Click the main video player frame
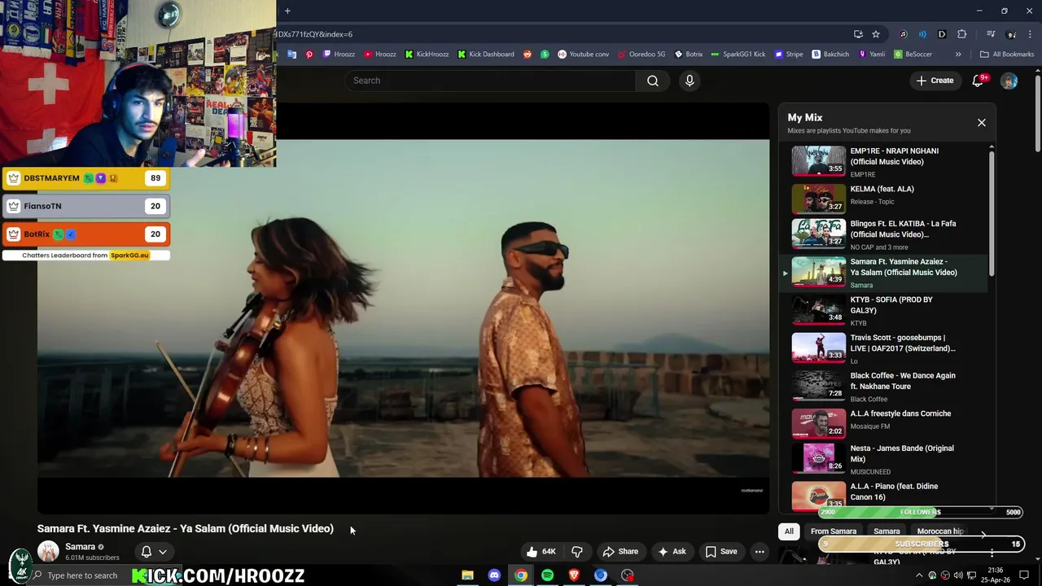This screenshot has width=1042, height=586. (403, 308)
